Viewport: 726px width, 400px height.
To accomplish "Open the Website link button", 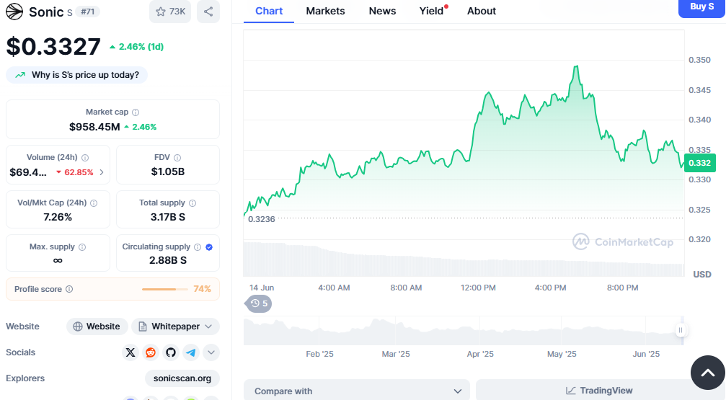I will click(x=97, y=326).
